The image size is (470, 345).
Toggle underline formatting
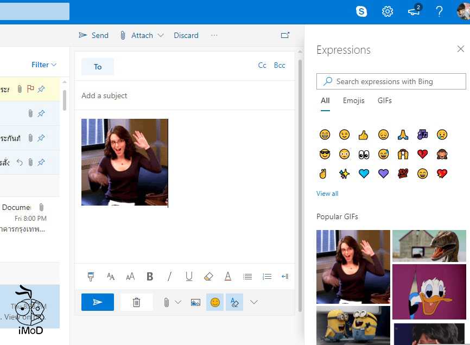tap(189, 276)
